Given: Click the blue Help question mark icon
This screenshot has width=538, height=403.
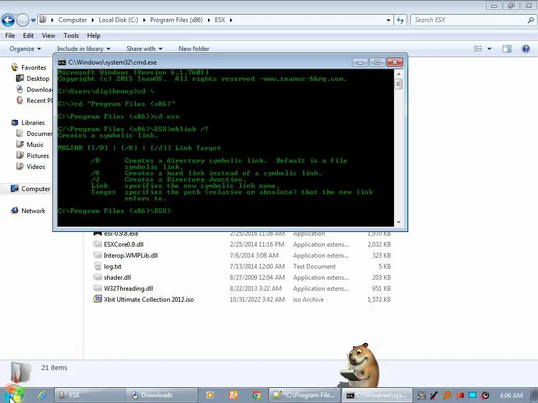Looking at the screenshot, I should (x=525, y=49).
